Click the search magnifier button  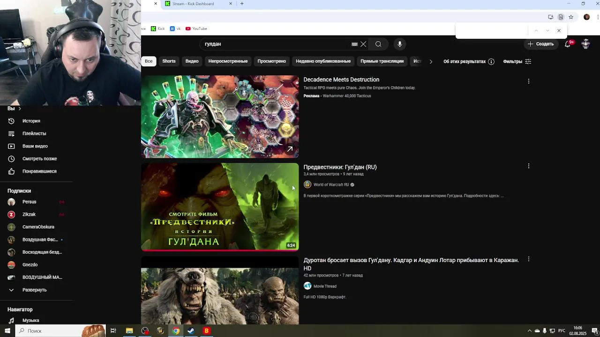378,44
